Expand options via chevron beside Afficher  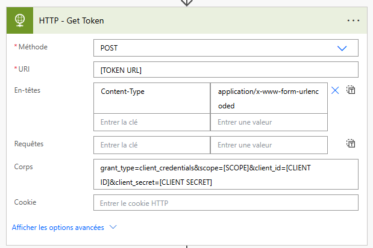tap(112, 228)
